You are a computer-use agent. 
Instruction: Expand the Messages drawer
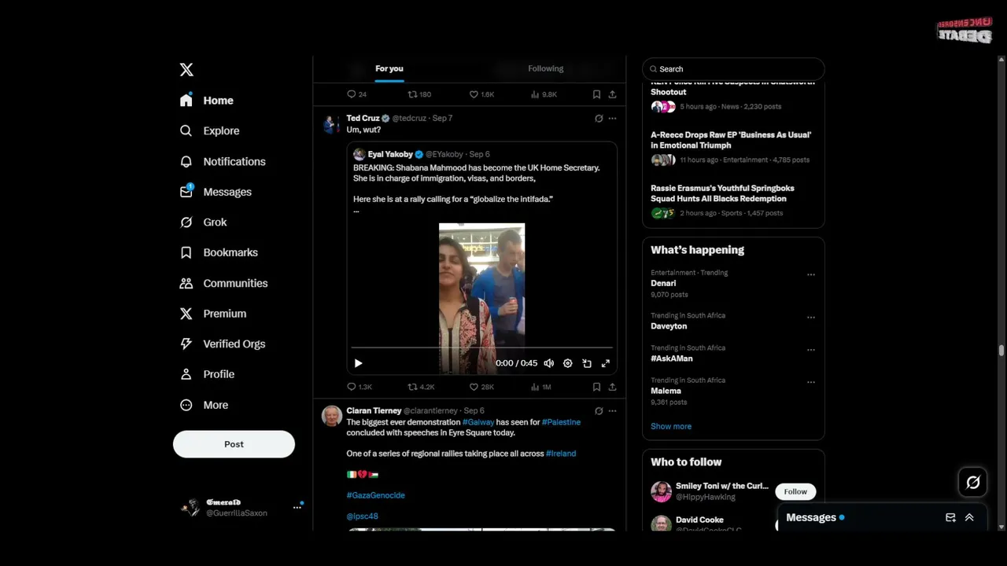(969, 517)
